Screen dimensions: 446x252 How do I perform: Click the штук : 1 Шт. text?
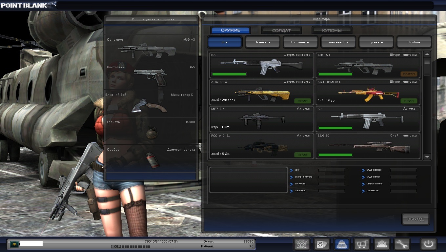221,127
